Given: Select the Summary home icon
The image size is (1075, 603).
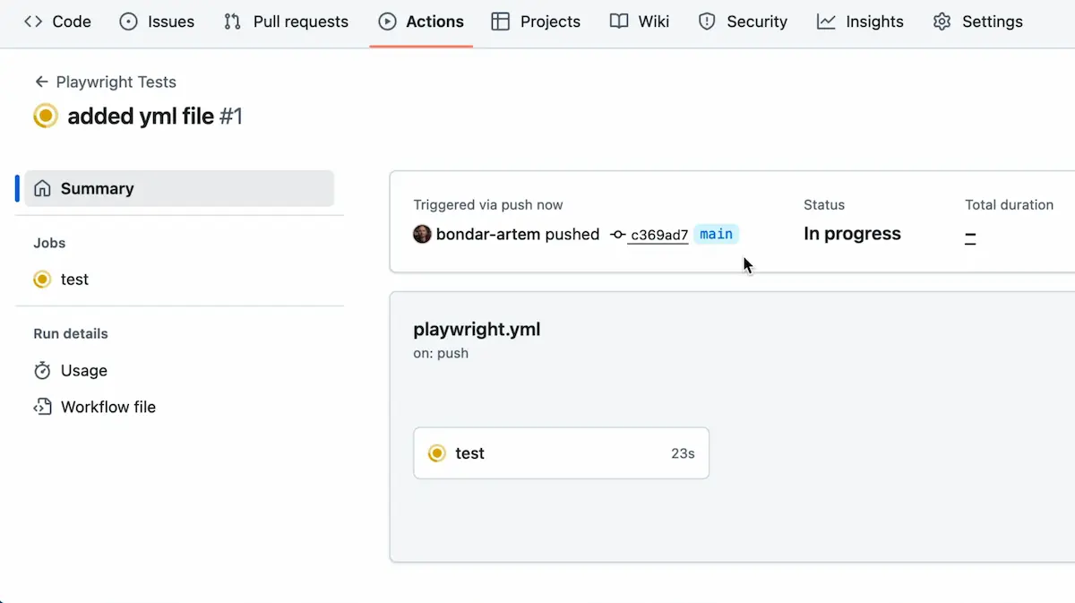Looking at the screenshot, I should pyautogui.click(x=42, y=188).
